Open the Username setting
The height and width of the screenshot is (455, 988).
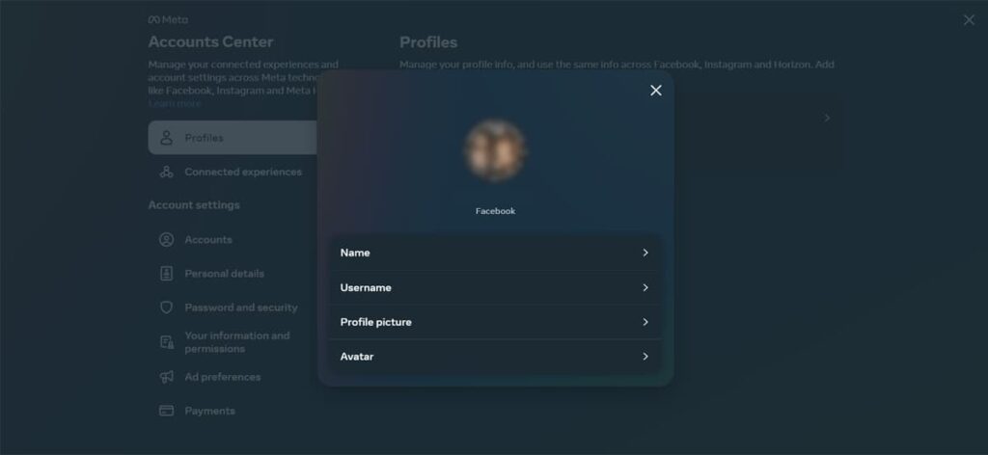coord(495,287)
